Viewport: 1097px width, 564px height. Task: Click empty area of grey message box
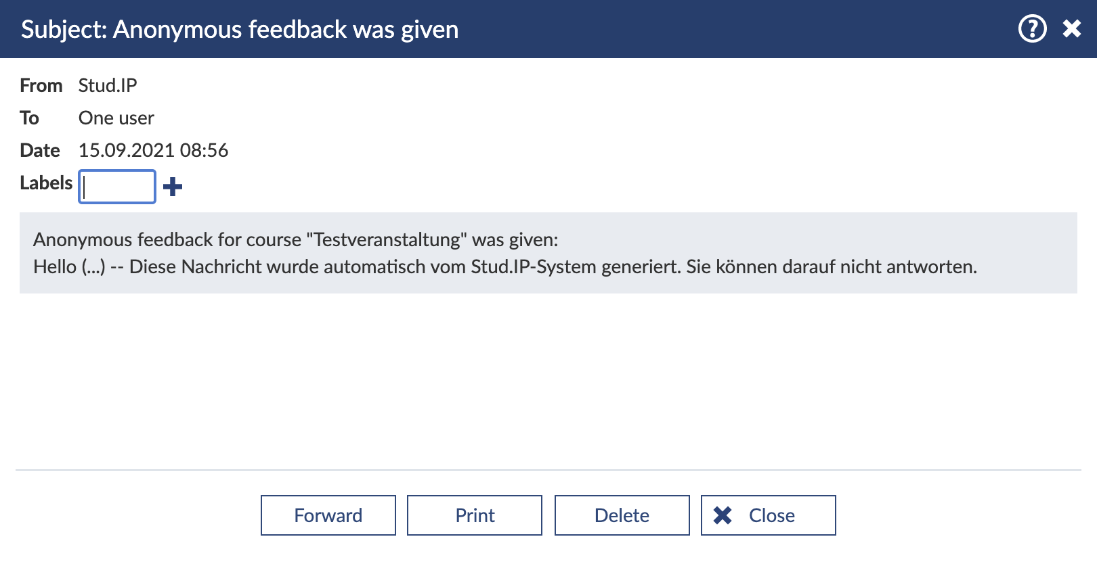[813, 237]
